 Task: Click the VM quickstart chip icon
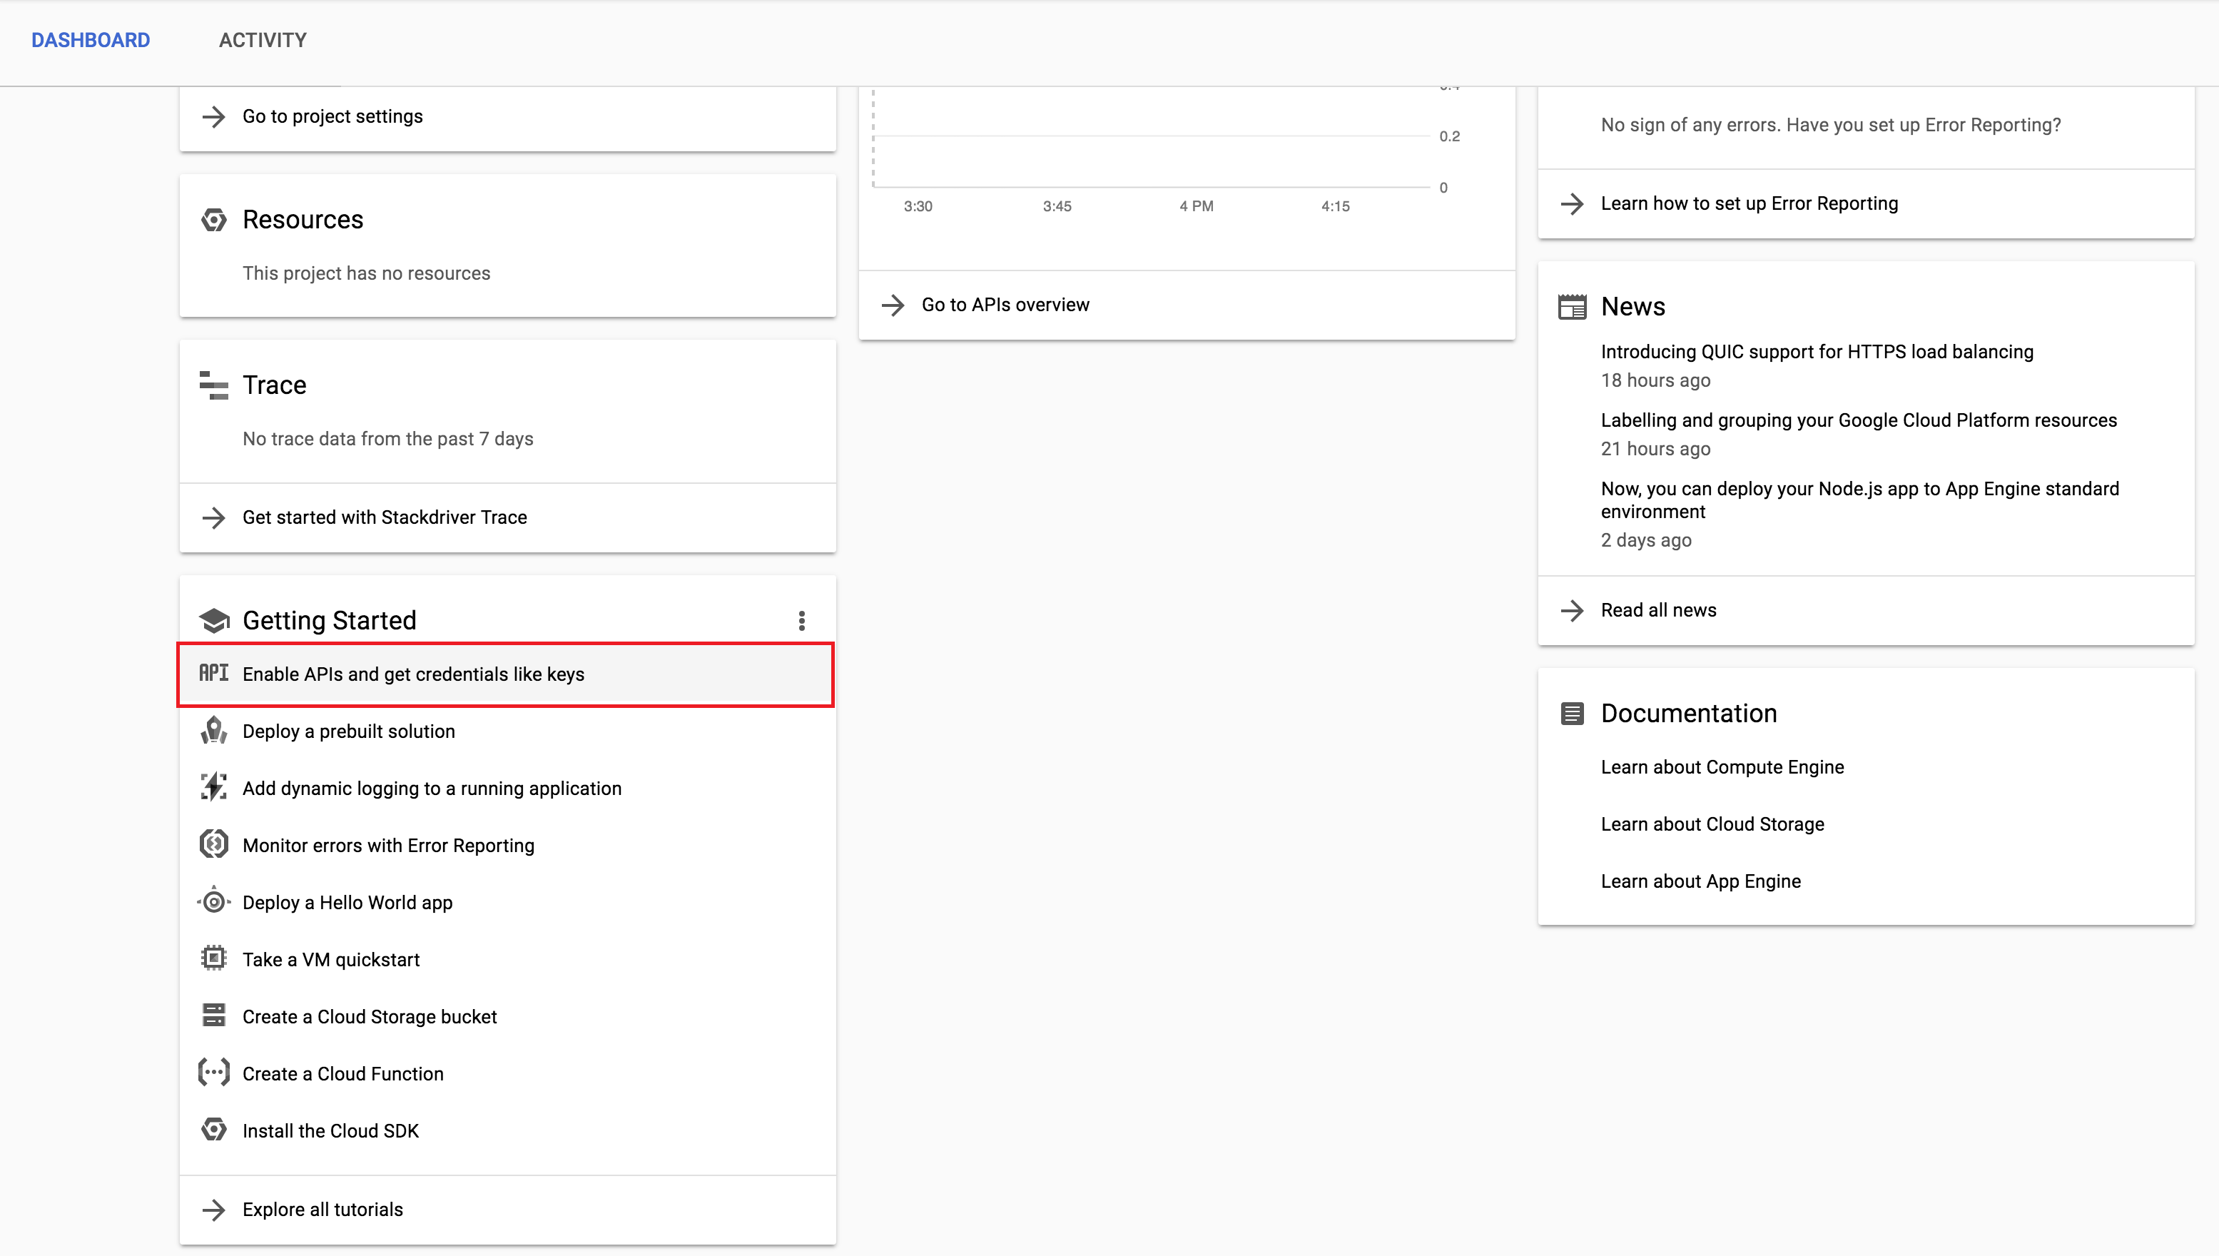pyautogui.click(x=213, y=958)
